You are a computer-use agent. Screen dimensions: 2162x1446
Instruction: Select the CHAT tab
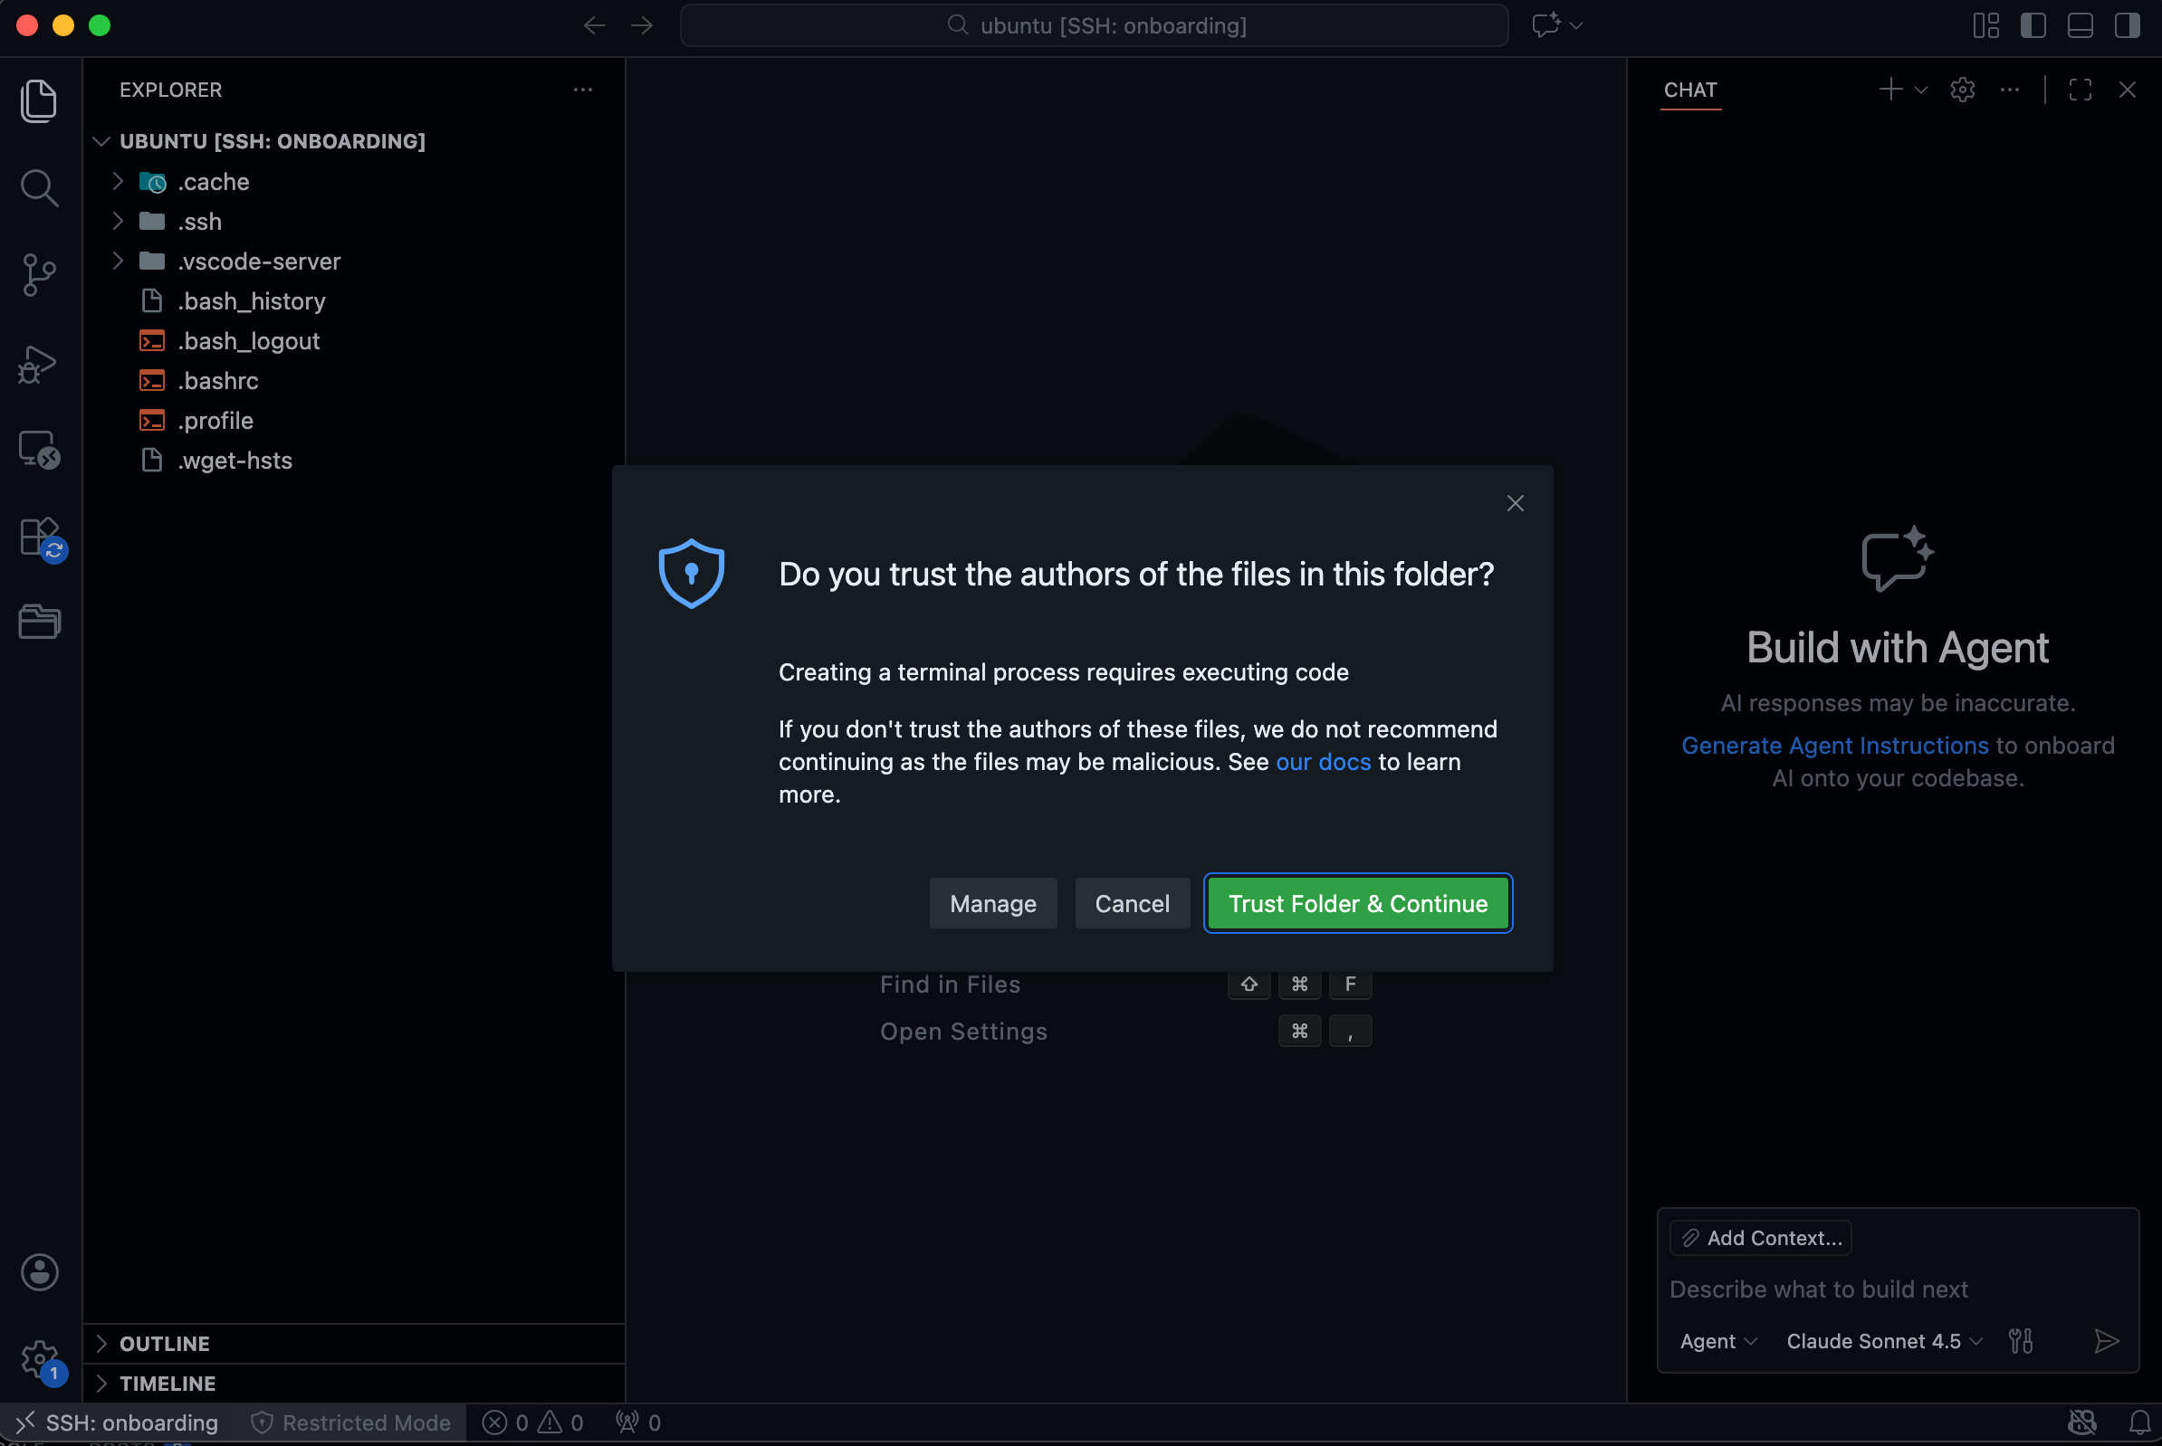pos(1689,90)
